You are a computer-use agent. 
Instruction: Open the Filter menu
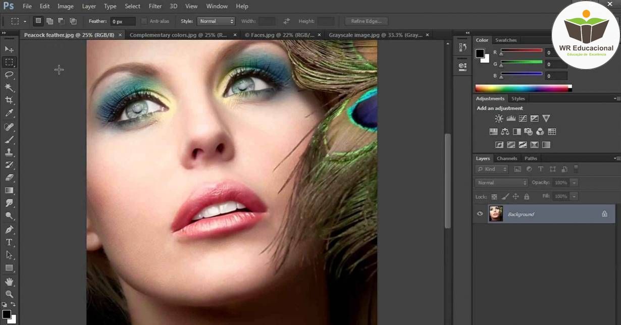point(155,6)
